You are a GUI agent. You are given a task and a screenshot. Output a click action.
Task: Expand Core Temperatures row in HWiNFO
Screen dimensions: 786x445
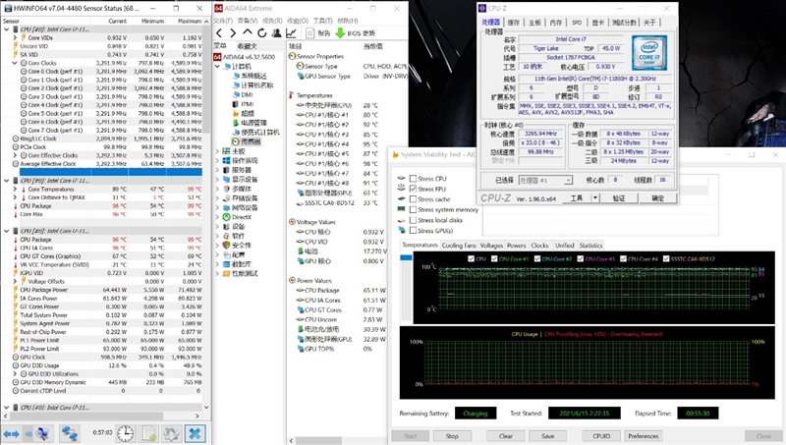coord(15,189)
